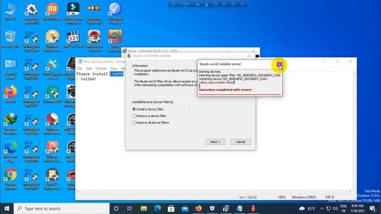Click the 'Operation completed with errors!' message

click(x=225, y=90)
